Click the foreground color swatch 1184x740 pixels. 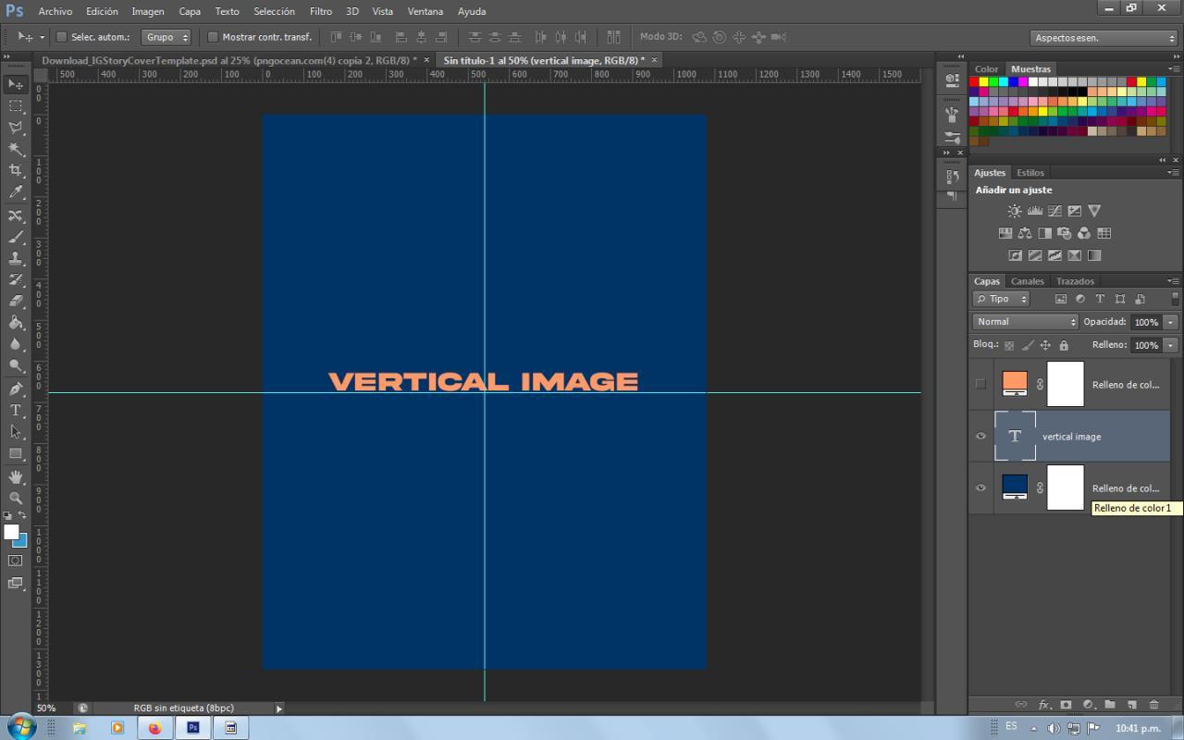pos(11,532)
